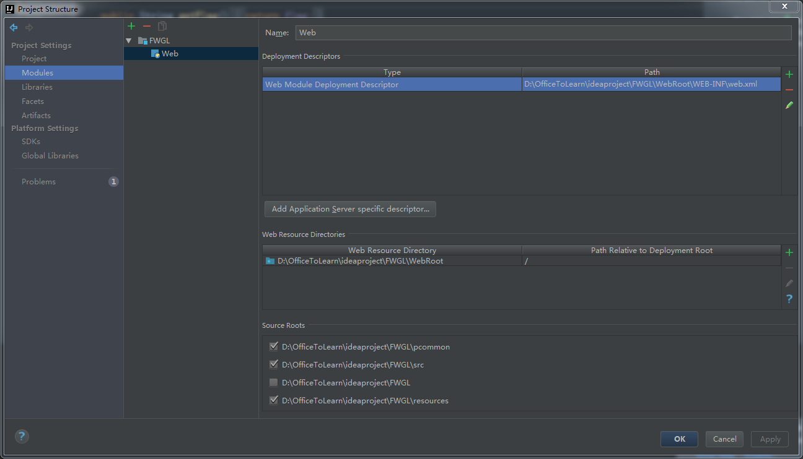803x459 pixels.
Task: Enable the FWGL root source checkbox
Action: pos(274,382)
